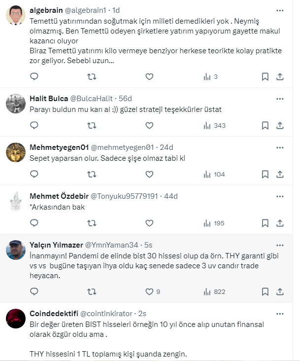Bookmark Yalçın Yılmazer's tweet
Screen dimensions: 300x361
click(265, 291)
